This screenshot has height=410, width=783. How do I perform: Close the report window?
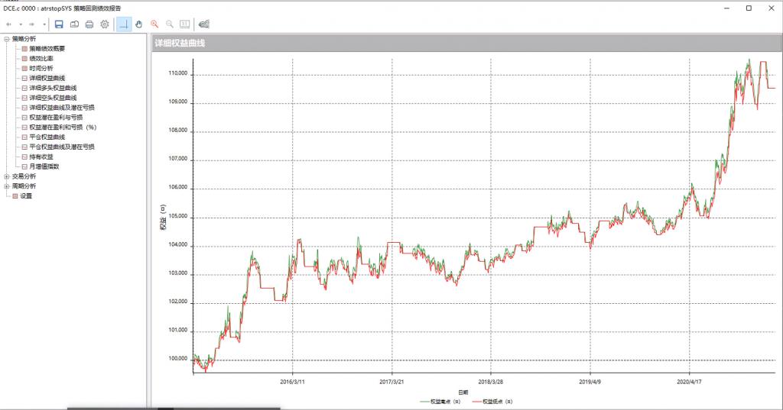point(771,8)
